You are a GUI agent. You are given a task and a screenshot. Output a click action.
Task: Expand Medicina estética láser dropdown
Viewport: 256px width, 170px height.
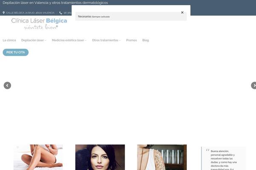69,40
